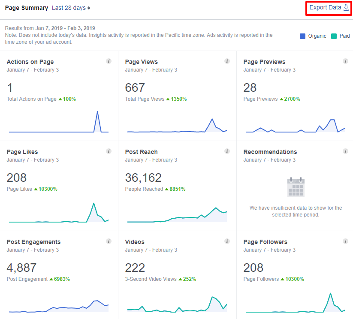Open the Videos card info icon
Image resolution: width=353 pixels, height=319 pixels.
227,241
